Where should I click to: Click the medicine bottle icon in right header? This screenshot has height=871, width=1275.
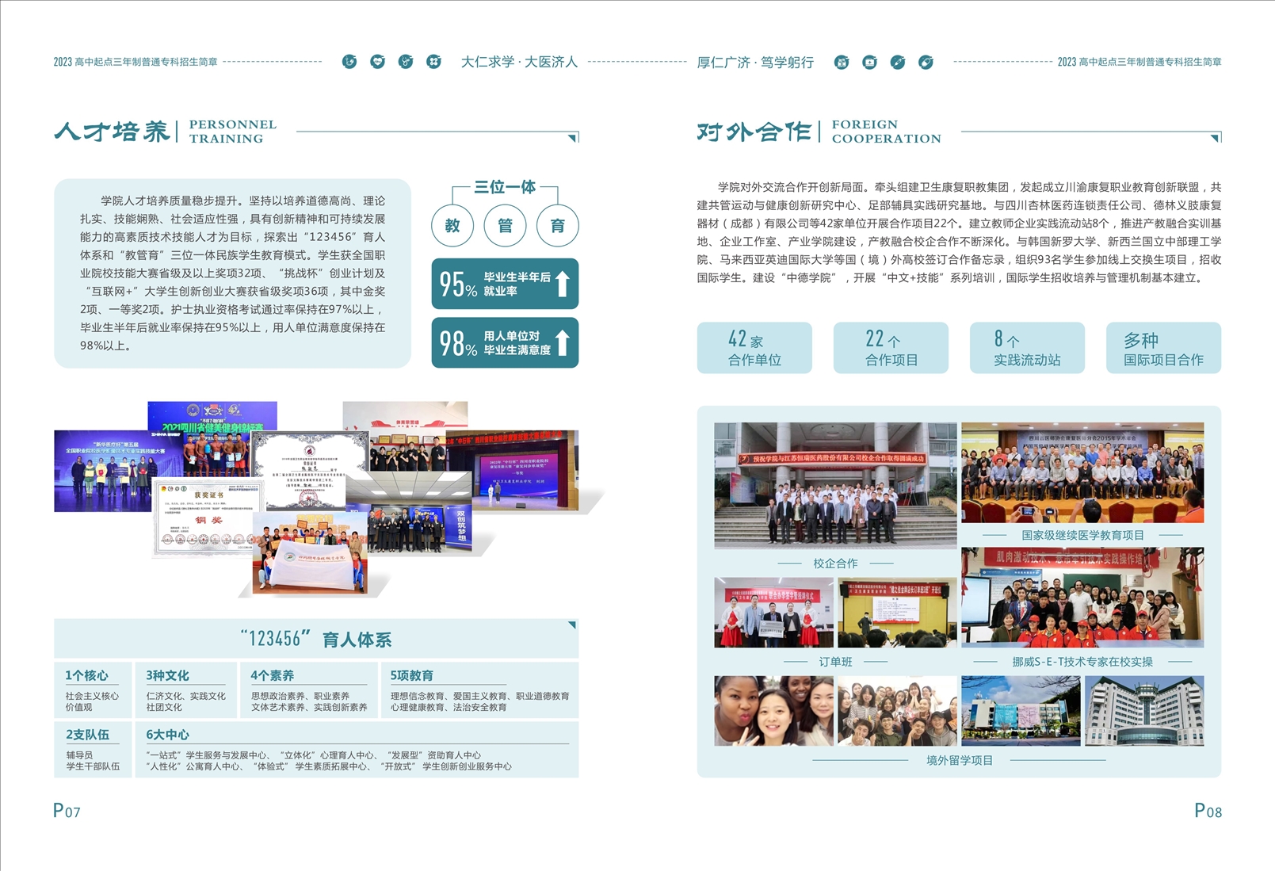coord(842,62)
